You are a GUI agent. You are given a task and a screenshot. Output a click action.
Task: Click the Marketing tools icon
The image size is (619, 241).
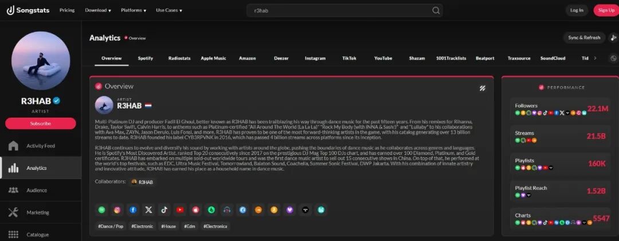(13, 212)
